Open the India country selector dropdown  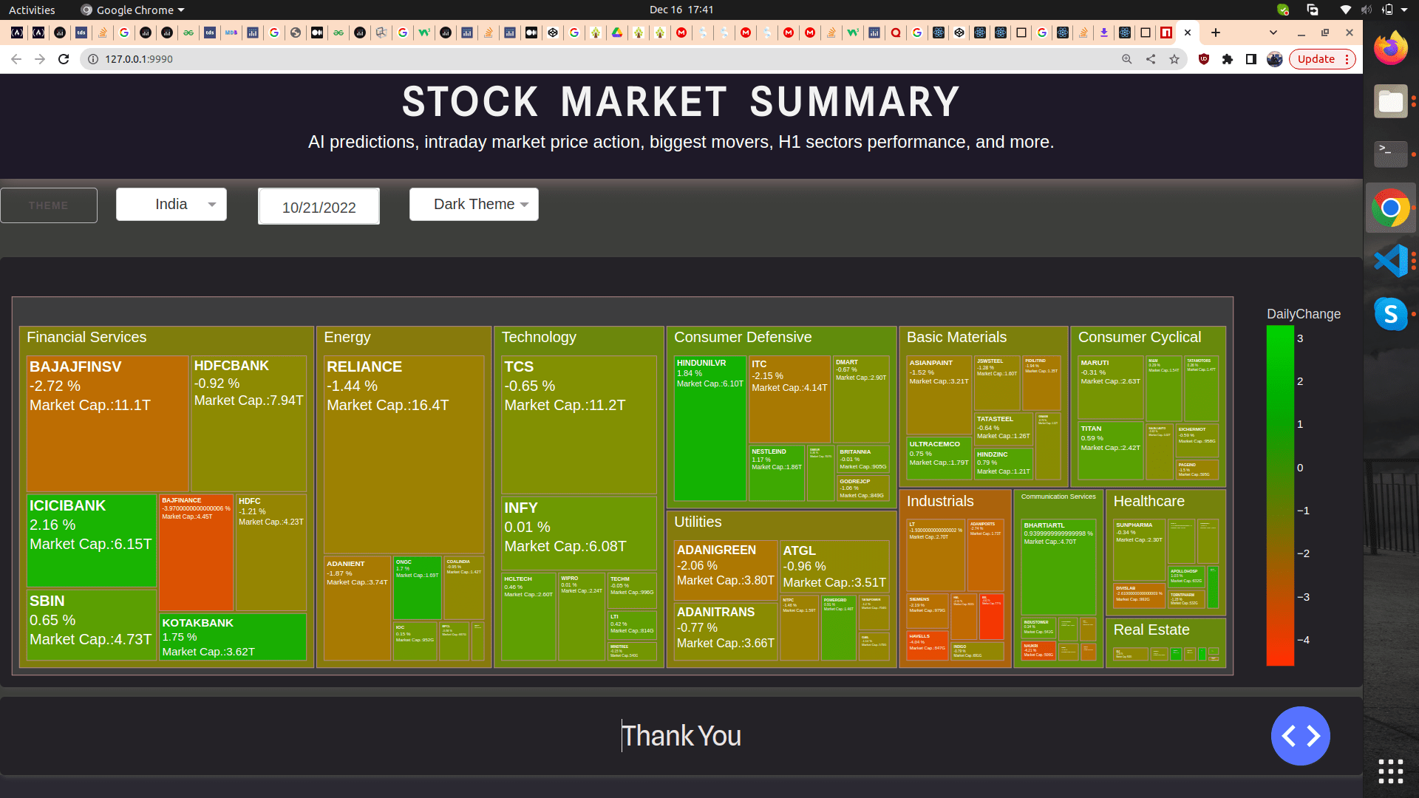[171, 204]
